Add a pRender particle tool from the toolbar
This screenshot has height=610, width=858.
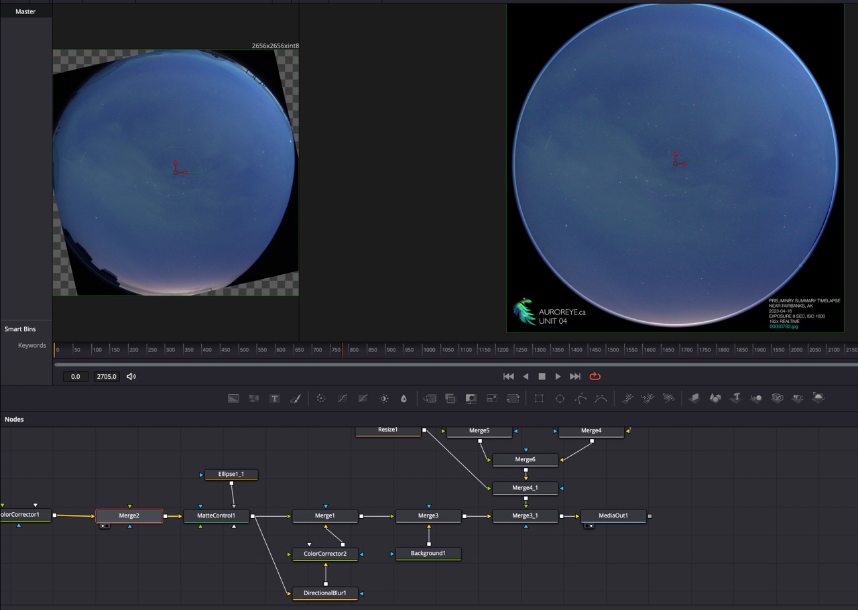tap(669, 398)
